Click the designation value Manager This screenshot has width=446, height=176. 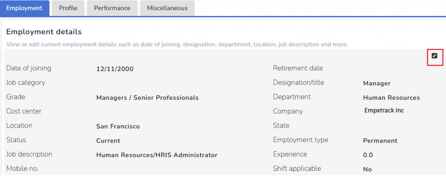(x=377, y=83)
